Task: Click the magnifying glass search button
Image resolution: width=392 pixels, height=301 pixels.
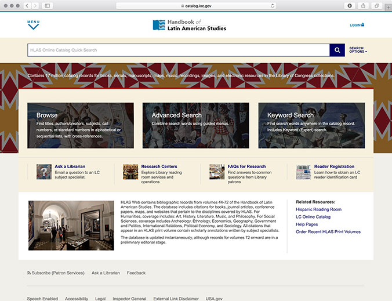Action: [x=337, y=50]
